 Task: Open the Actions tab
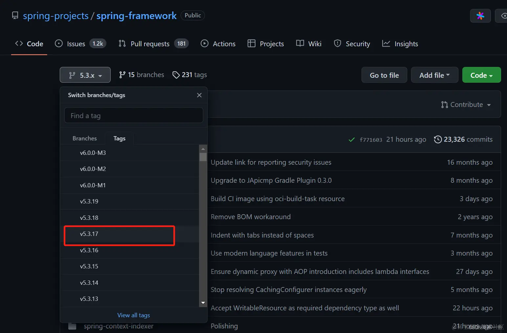218,44
